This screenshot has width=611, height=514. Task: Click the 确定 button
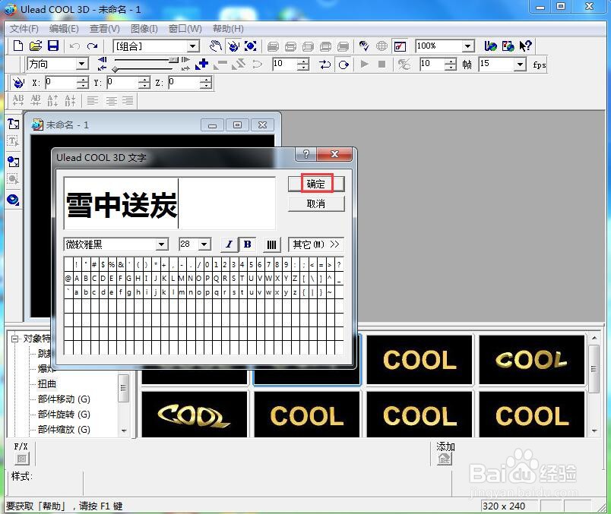(x=316, y=184)
